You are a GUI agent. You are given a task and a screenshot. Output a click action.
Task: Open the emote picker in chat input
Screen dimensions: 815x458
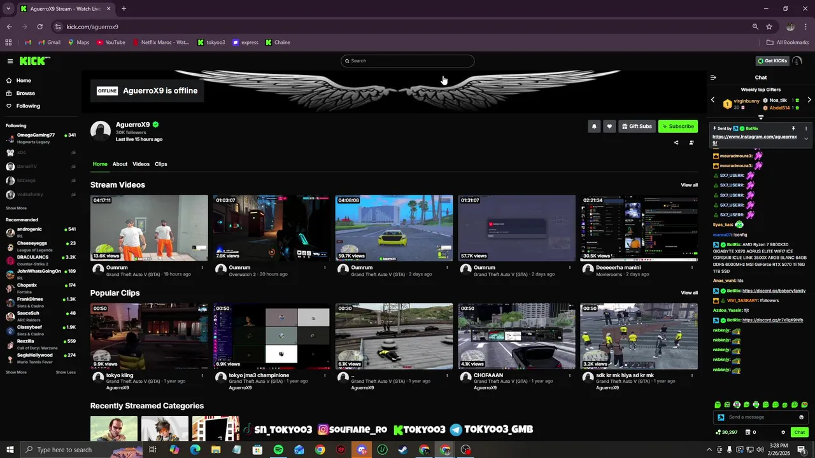(801, 417)
